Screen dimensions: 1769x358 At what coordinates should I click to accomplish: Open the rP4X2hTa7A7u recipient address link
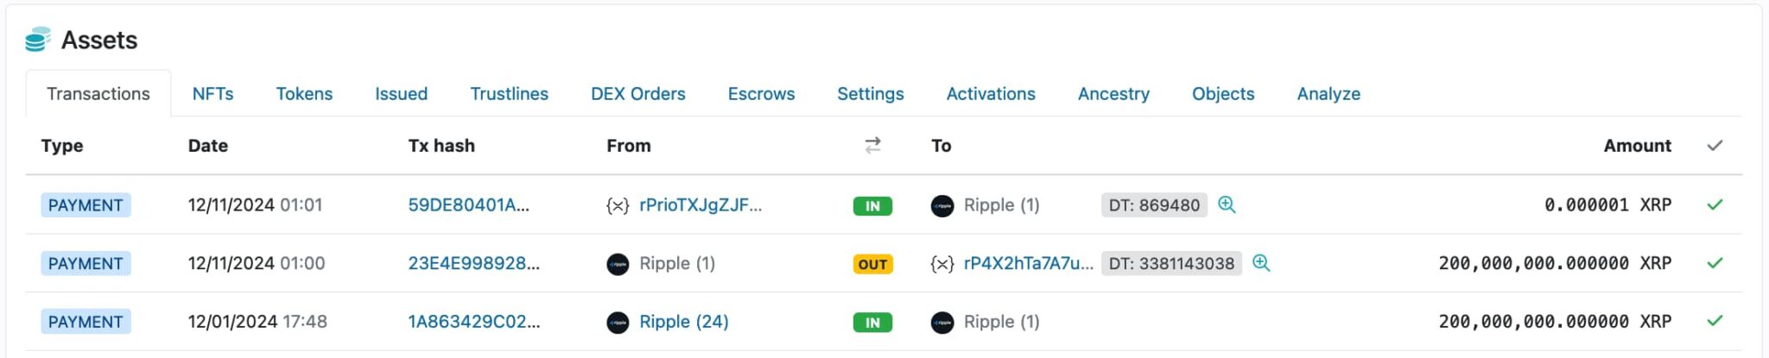[1028, 263]
